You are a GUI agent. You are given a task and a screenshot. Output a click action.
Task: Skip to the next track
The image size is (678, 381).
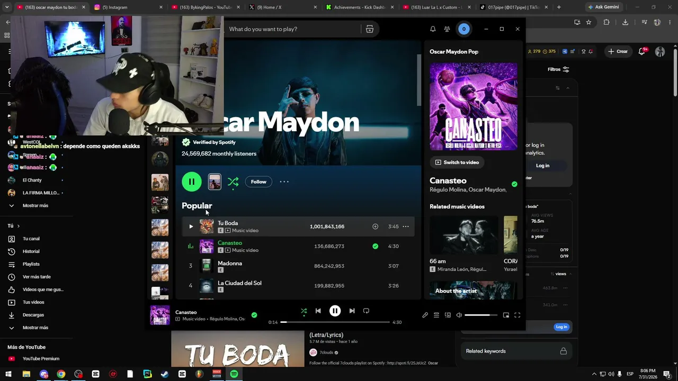[352, 311]
